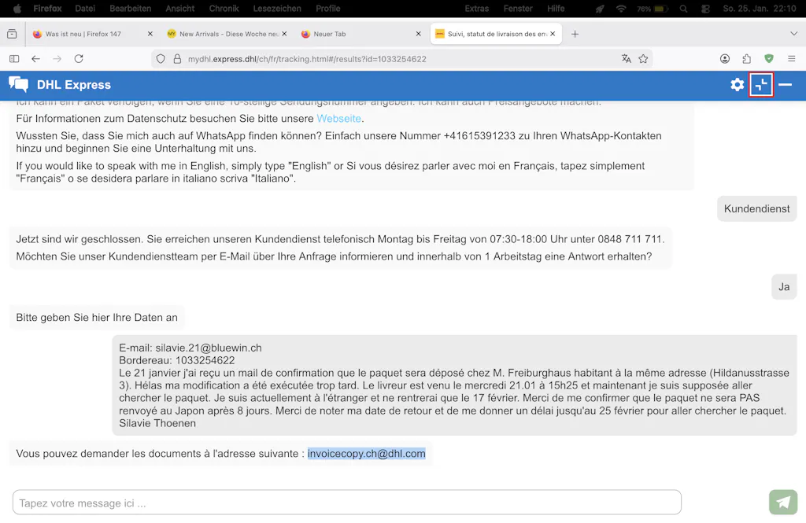Click the battery status indicator
The width and height of the screenshot is (806, 523).
tap(652, 9)
